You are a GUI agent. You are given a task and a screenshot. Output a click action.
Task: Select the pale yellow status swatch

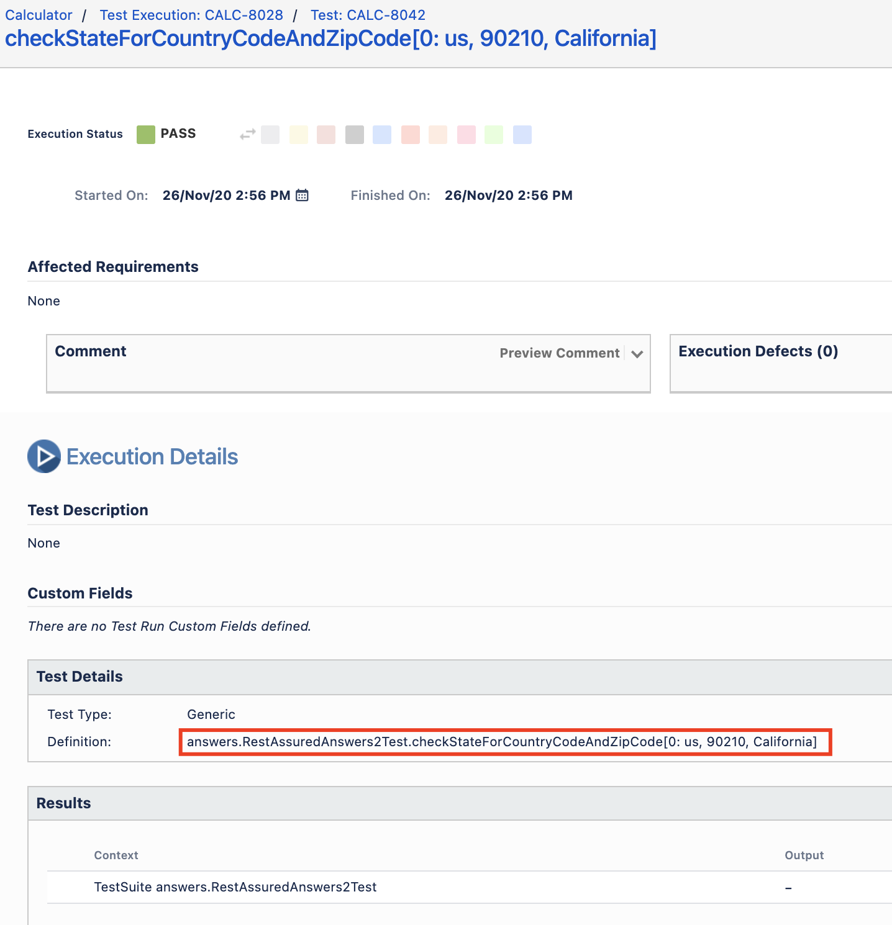(299, 135)
